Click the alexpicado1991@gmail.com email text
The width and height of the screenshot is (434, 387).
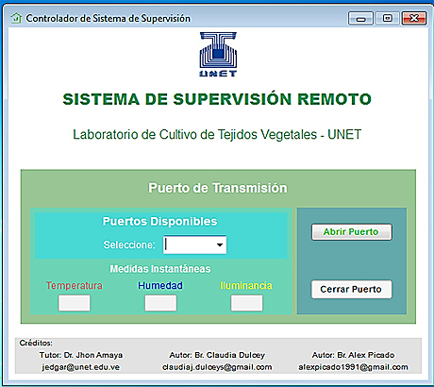tap(353, 367)
